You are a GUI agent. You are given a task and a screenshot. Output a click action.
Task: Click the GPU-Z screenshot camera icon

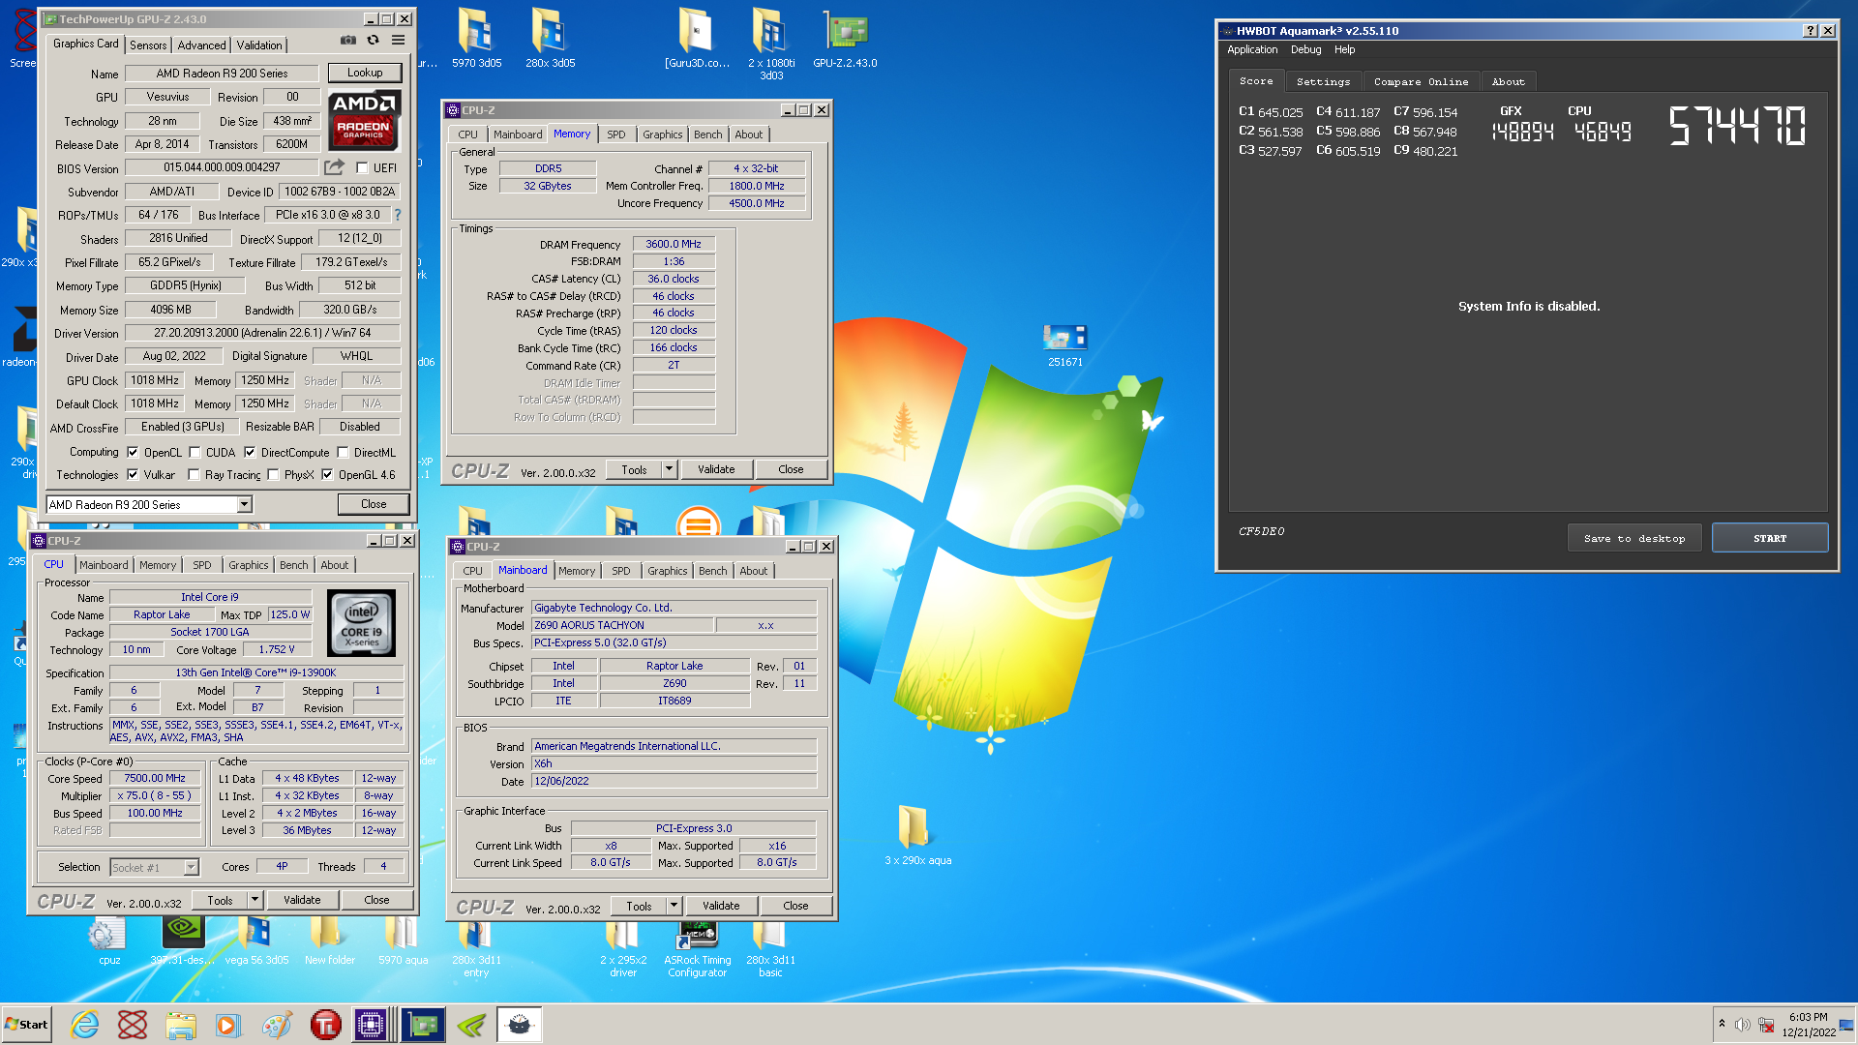point(348,41)
